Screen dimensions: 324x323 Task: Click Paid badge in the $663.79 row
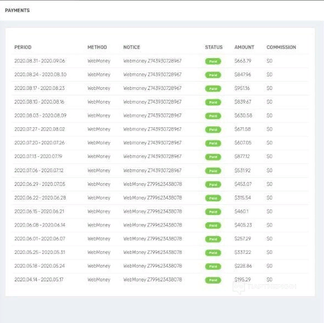pos(213,61)
